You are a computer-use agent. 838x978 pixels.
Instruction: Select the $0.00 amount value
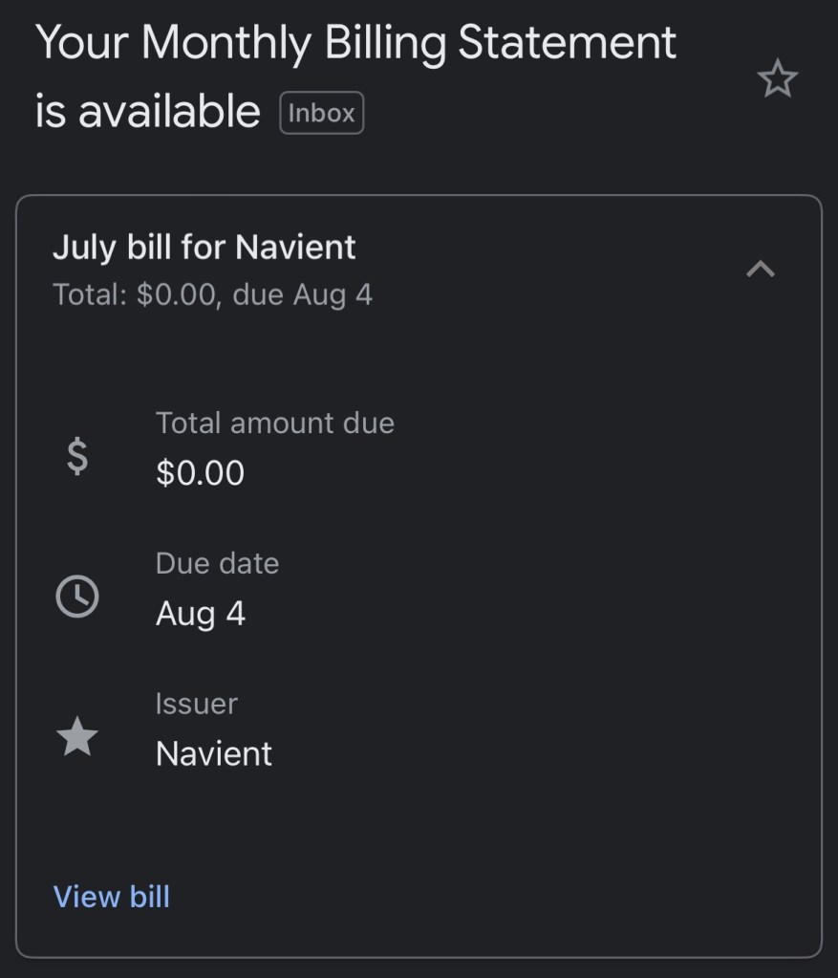(x=200, y=473)
